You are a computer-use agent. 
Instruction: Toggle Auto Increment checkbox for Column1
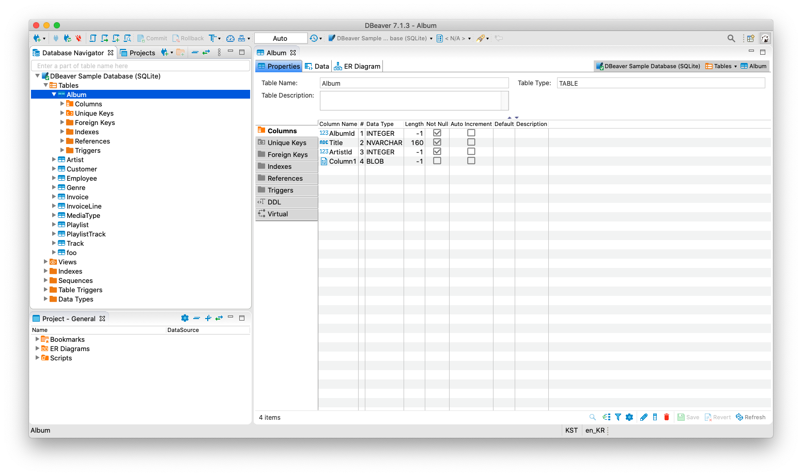pyautogui.click(x=471, y=161)
